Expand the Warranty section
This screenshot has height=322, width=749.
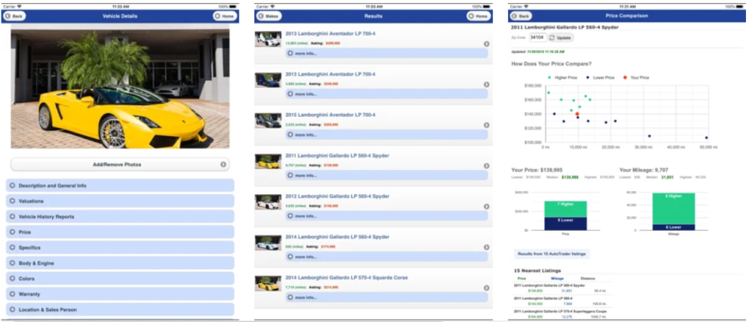pos(120,295)
